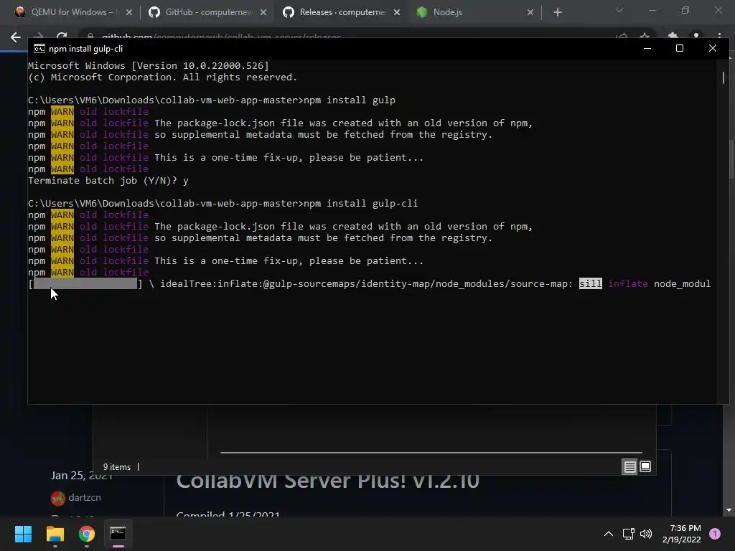Close the QEMU for Windows tab
This screenshot has width=735, height=551.
click(x=129, y=12)
